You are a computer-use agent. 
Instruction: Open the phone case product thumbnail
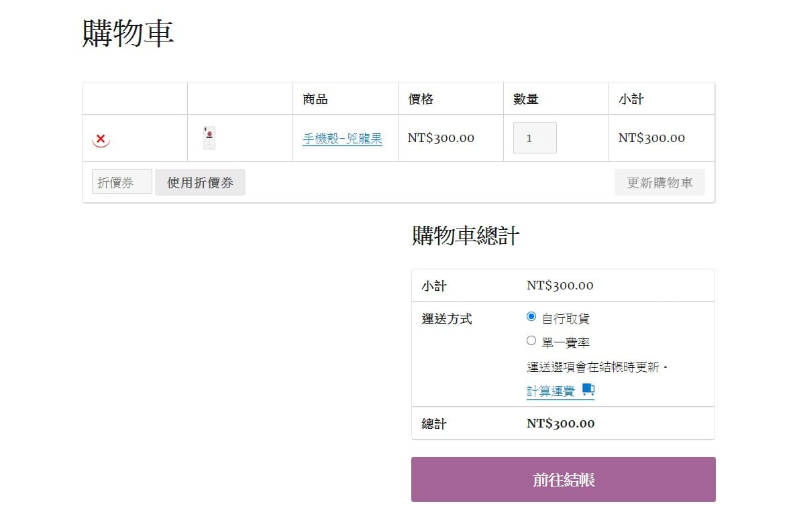click(x=209, y=137)
